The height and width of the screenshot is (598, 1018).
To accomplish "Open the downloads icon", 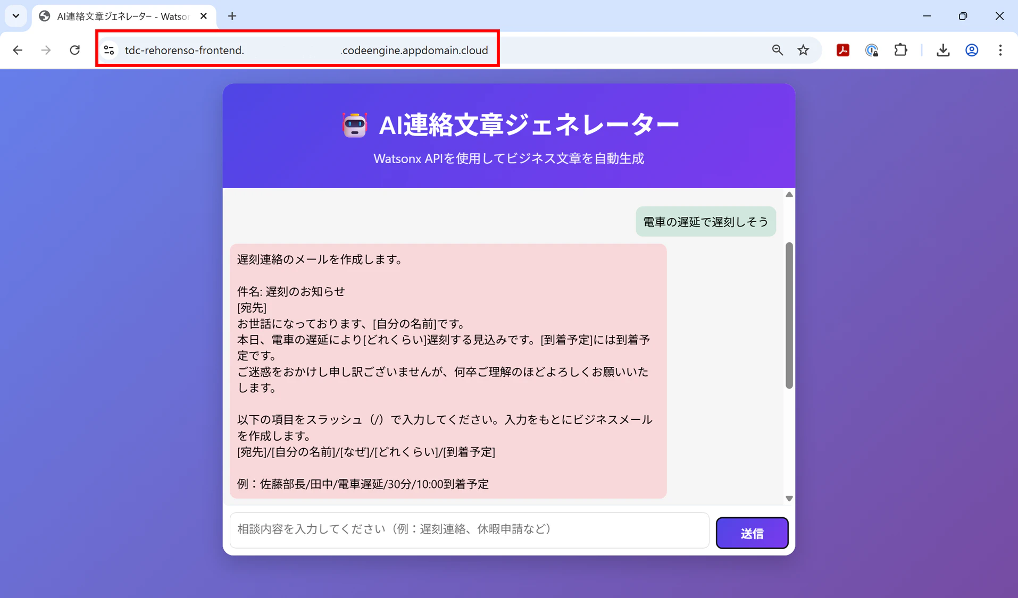I will click(x=943, y=50).
